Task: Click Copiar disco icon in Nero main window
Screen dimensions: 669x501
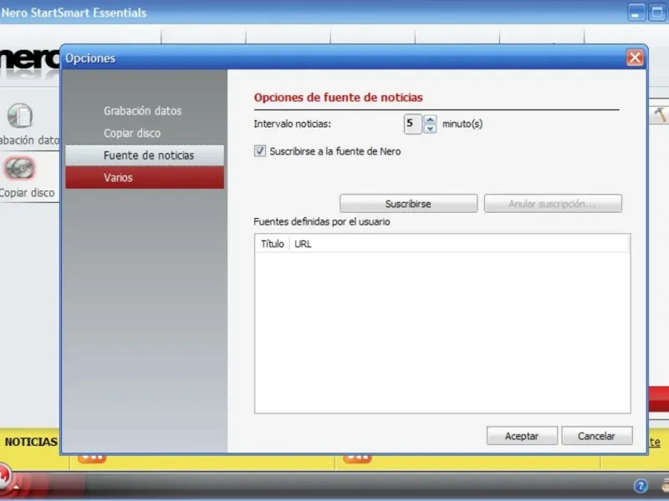Action: (19, 169)
